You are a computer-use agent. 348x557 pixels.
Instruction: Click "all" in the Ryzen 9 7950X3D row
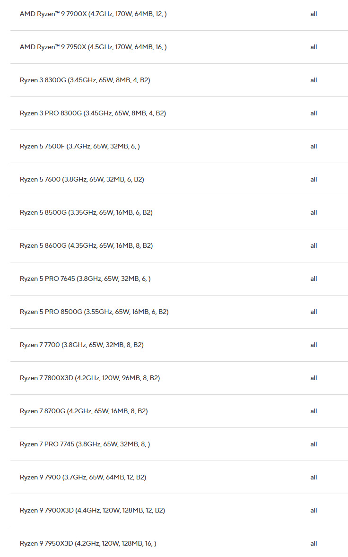click(313, 544)
